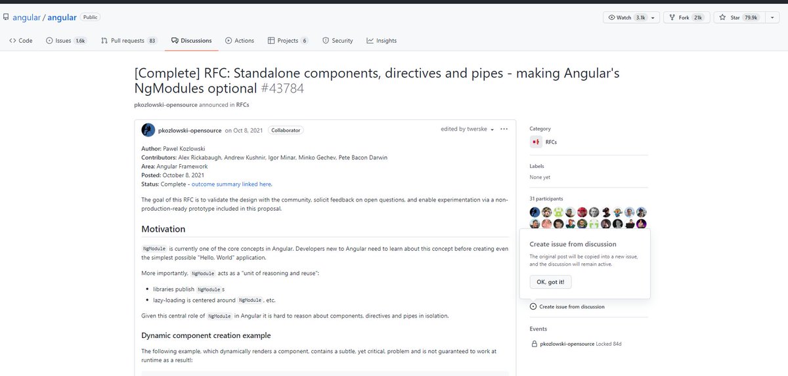Click the Public repository badge
The image size is (788, 376).
pyautogui.click(x=91, y=17)
